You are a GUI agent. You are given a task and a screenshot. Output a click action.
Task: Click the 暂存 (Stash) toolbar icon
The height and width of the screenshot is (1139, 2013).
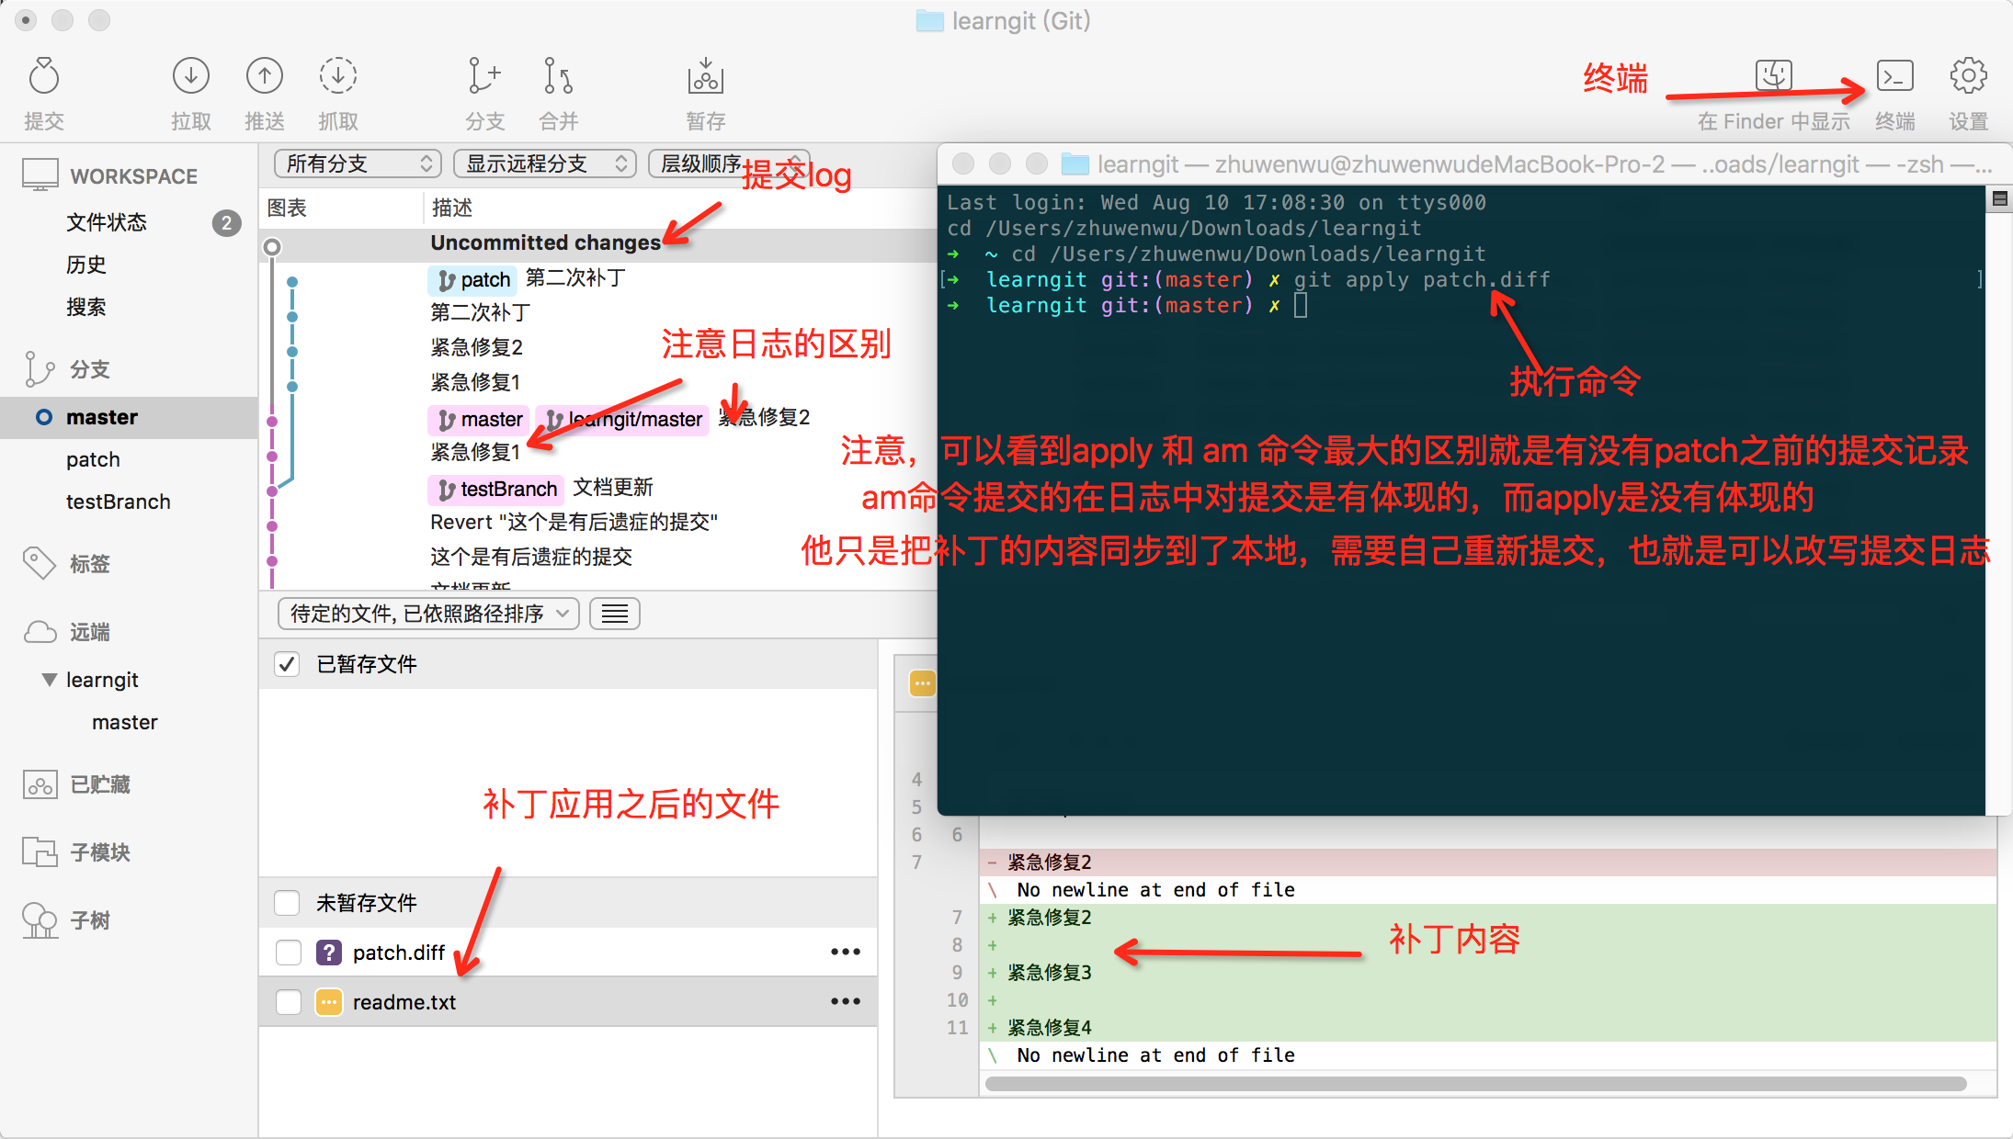click(x=705, y=77)
